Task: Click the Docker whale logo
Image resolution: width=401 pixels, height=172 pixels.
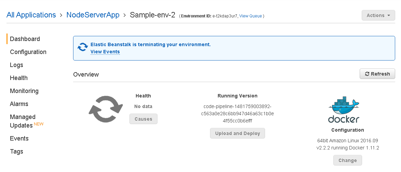Action: [344, 109]
